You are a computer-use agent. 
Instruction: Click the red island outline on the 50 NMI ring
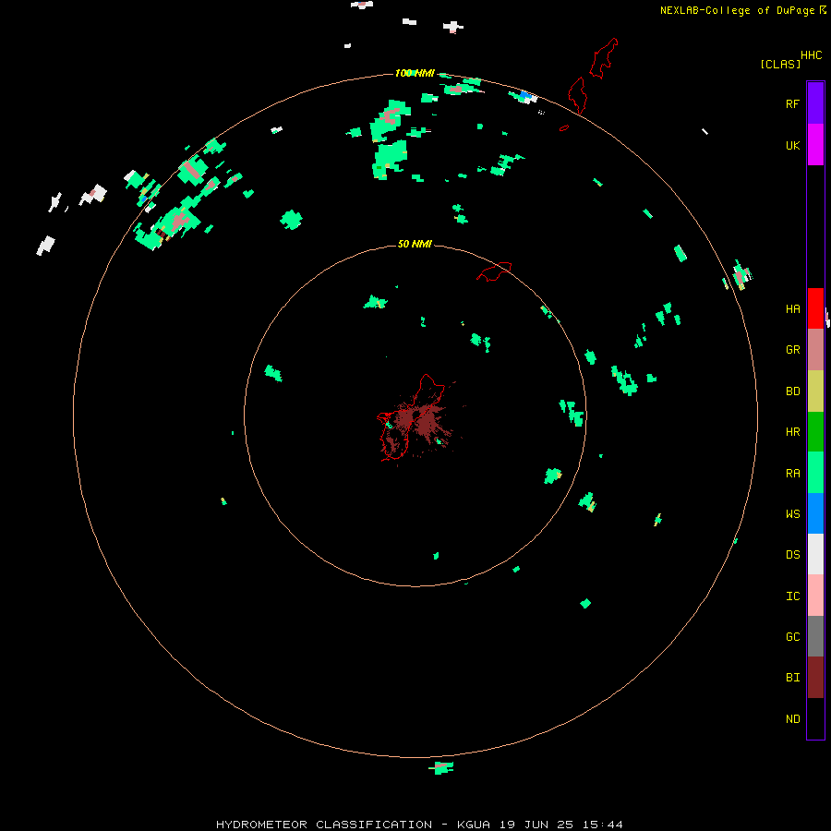pos(495,271)
